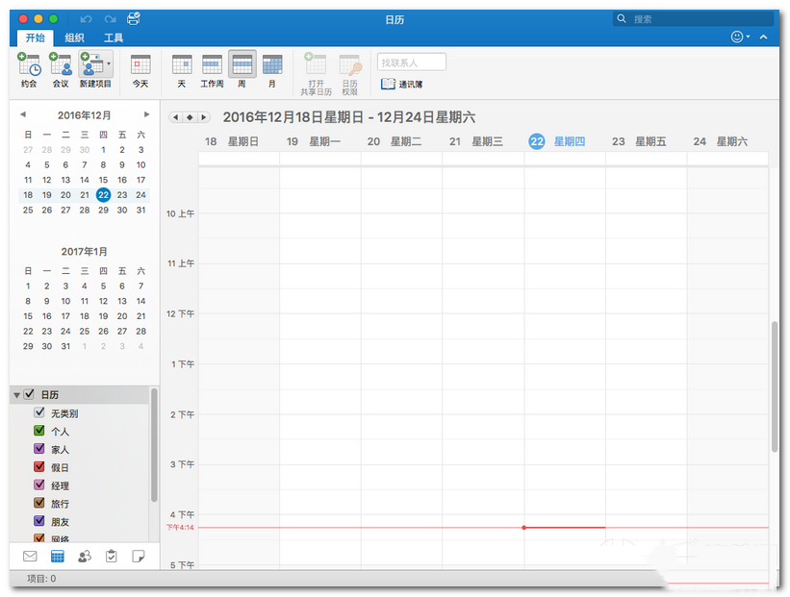Go to current week diamond button
Viewport: 790px width, 597px height.
pyautogui.click(x=190, y=117)
